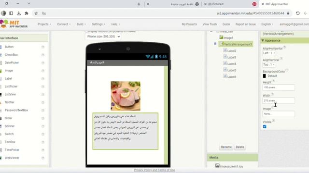309x173 pixels.
Task: Open the AlignVertical Top dropdown
Action: tap(269, 64)
